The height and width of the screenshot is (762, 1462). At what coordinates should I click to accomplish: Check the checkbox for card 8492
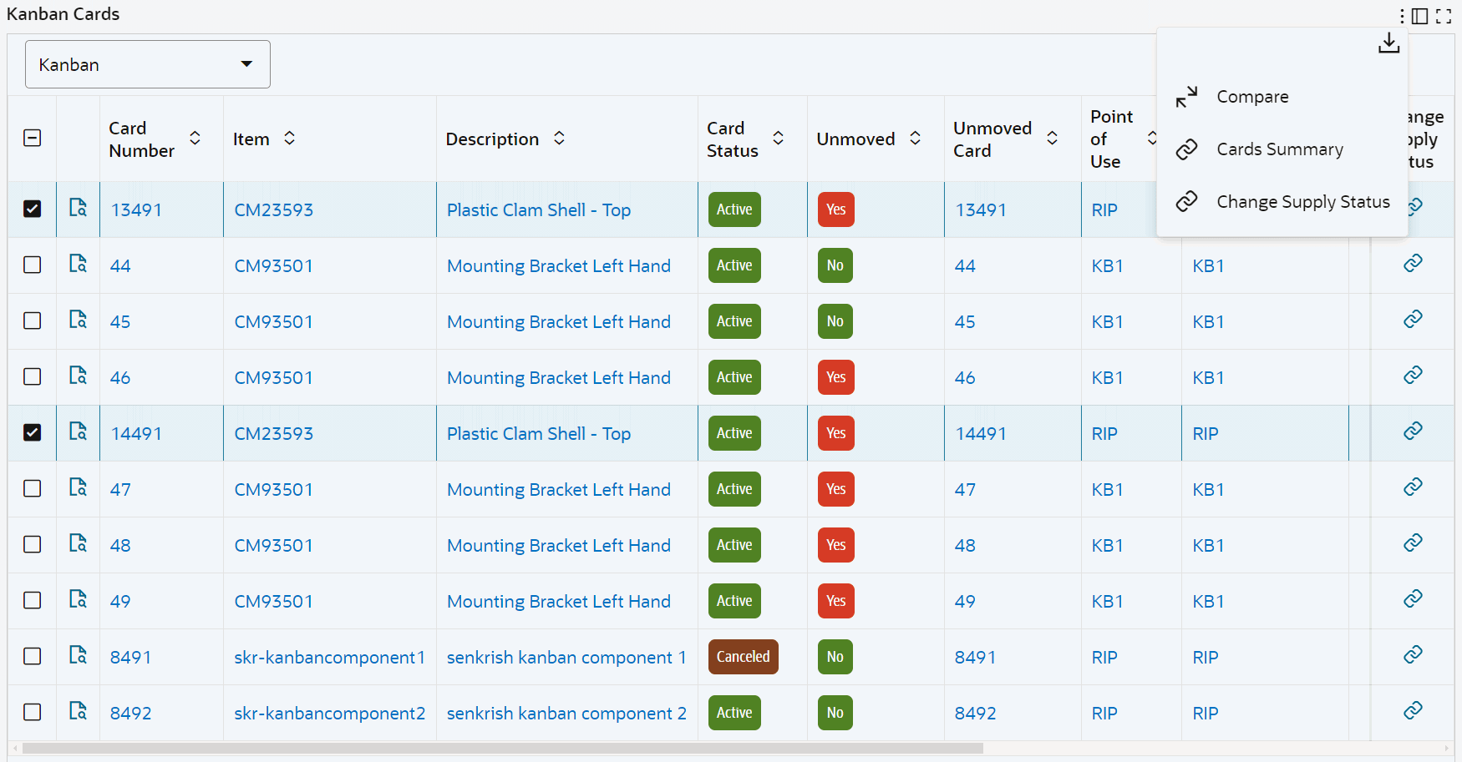(33, 712)
